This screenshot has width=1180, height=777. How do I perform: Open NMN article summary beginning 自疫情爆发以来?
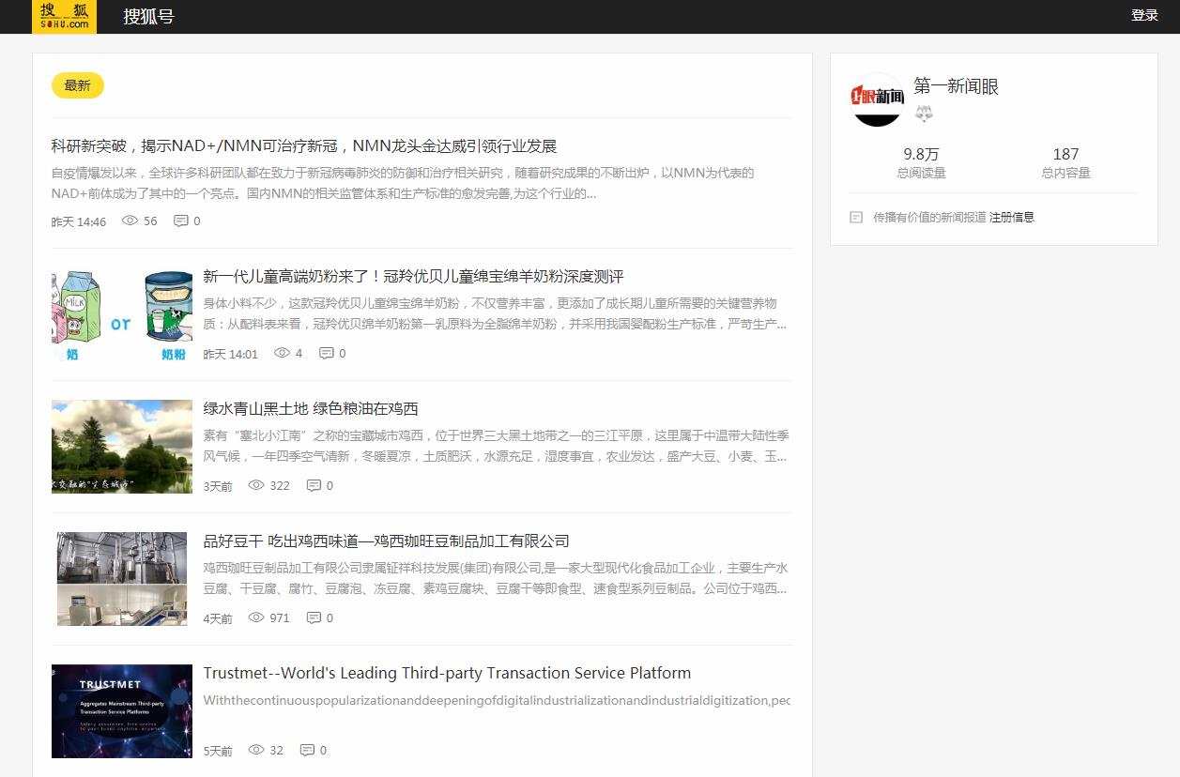click(x=403, y=183)
